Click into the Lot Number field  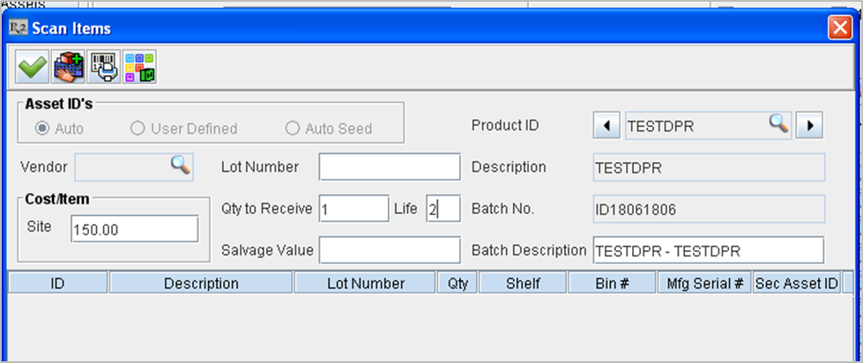tap(389, 167)
